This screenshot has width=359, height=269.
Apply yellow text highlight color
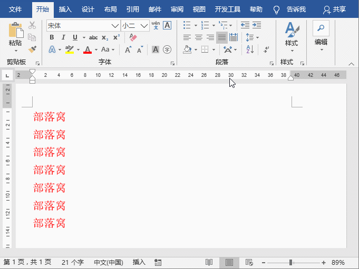coord(70,49)
